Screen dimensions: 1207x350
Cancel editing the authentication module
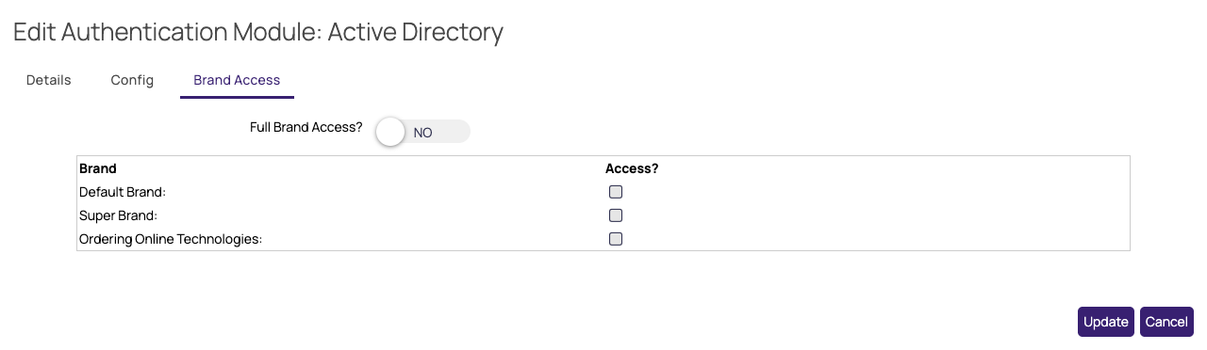1166,322
